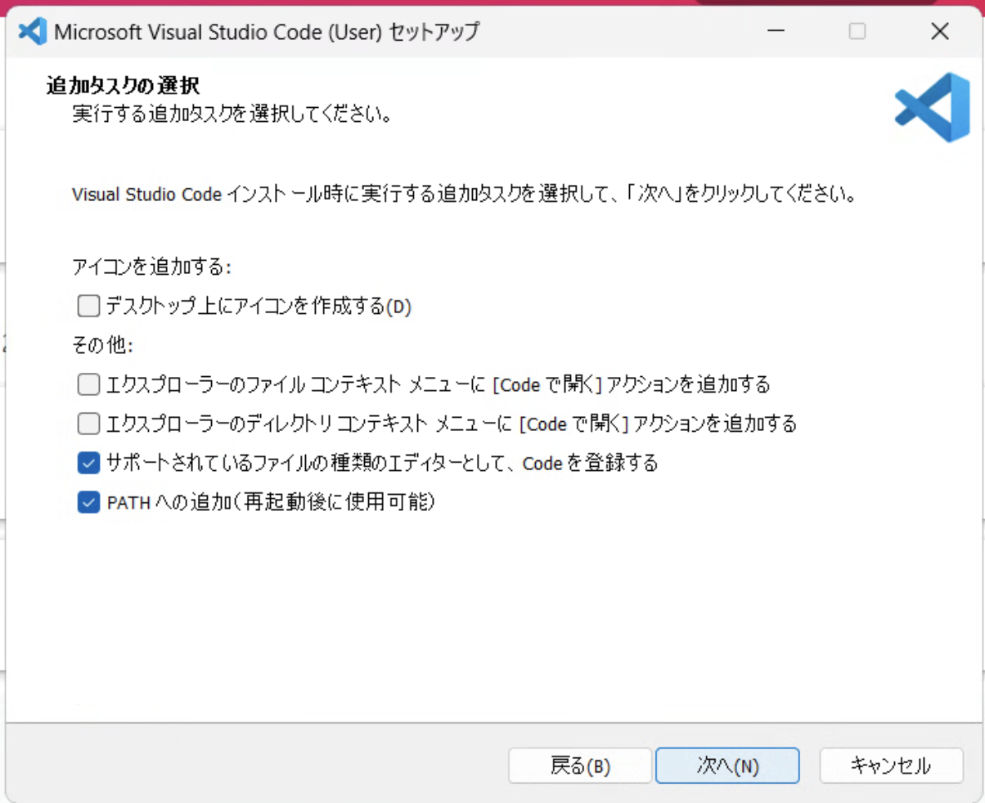Go back with the 戻る(B) button
This screenshot has width=985, height=803.
point(580,766)
